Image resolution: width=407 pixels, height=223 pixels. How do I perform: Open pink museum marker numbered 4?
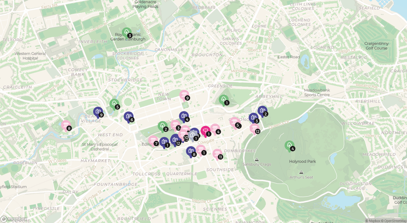coord(215,129)
